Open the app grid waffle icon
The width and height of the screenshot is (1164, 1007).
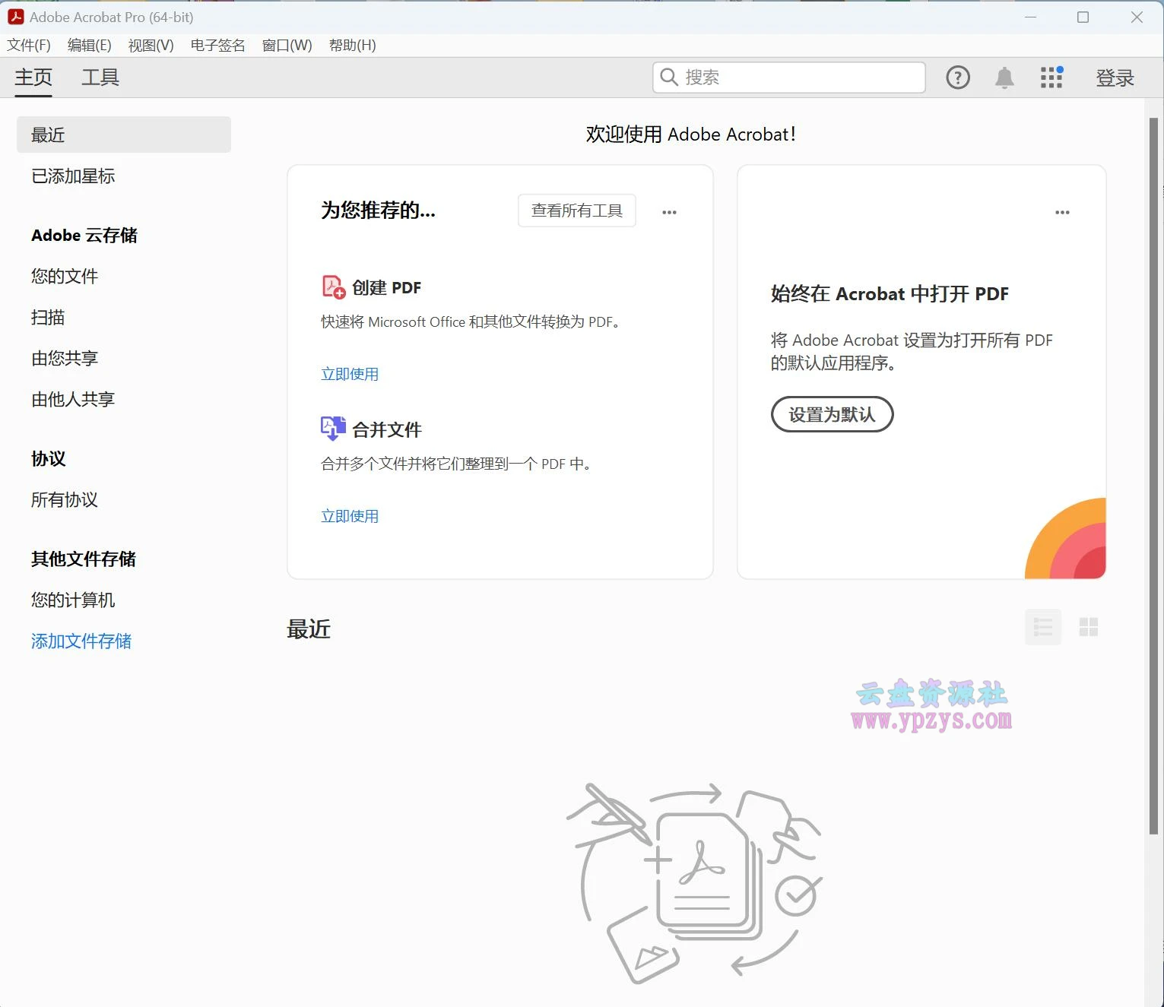[1051, 77]
